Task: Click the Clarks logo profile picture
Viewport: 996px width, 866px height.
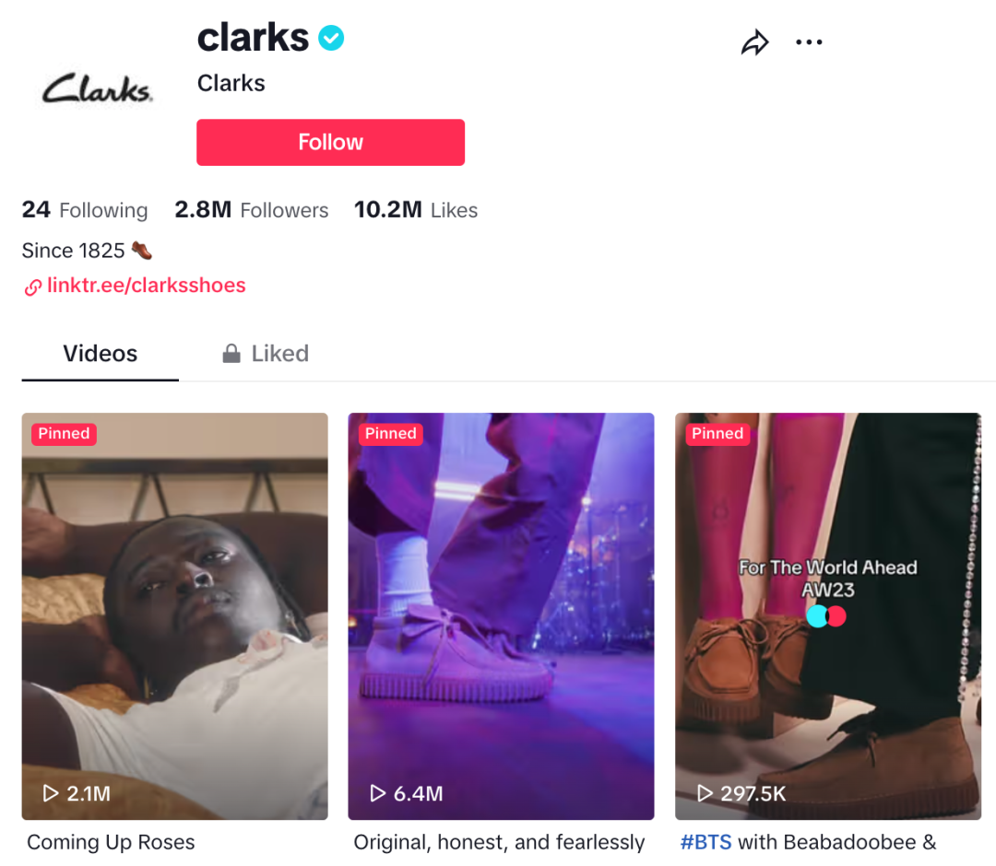Action: pos(97,88)
